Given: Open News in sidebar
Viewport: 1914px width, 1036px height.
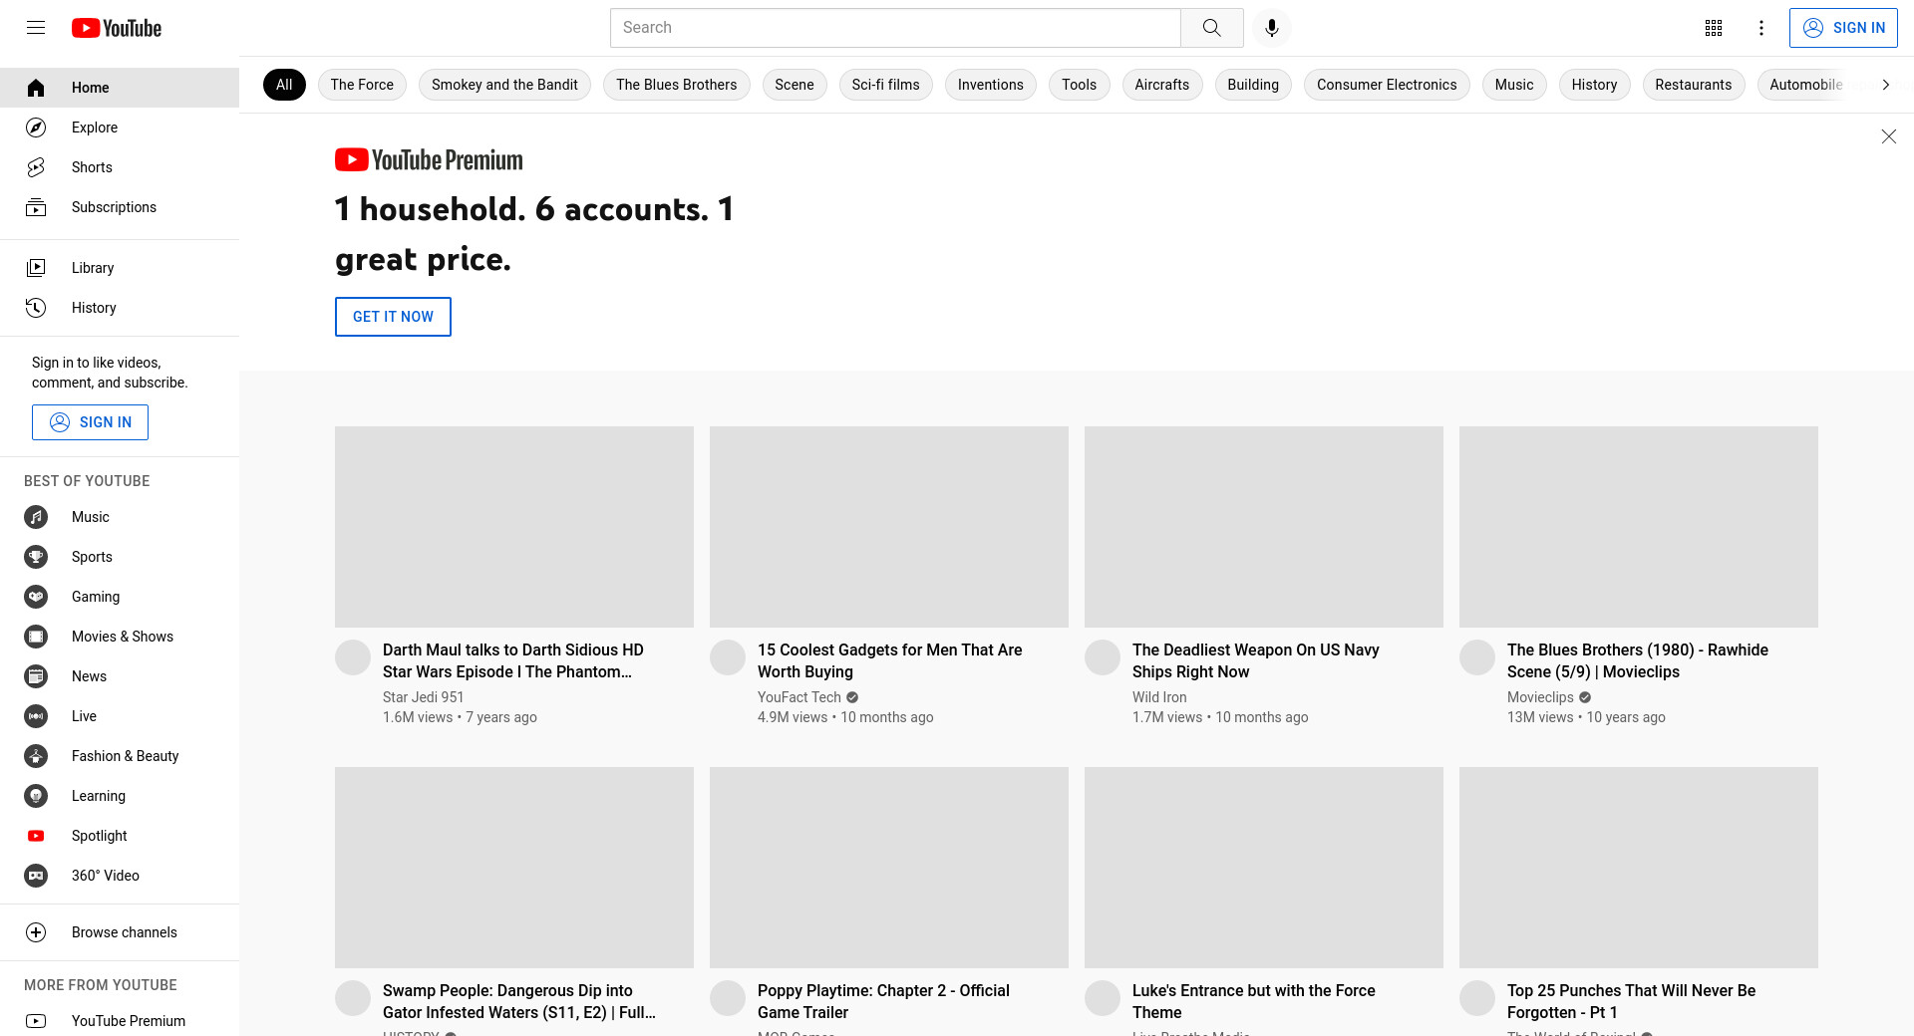Looking at the screenshot, I should coord(120,676).
